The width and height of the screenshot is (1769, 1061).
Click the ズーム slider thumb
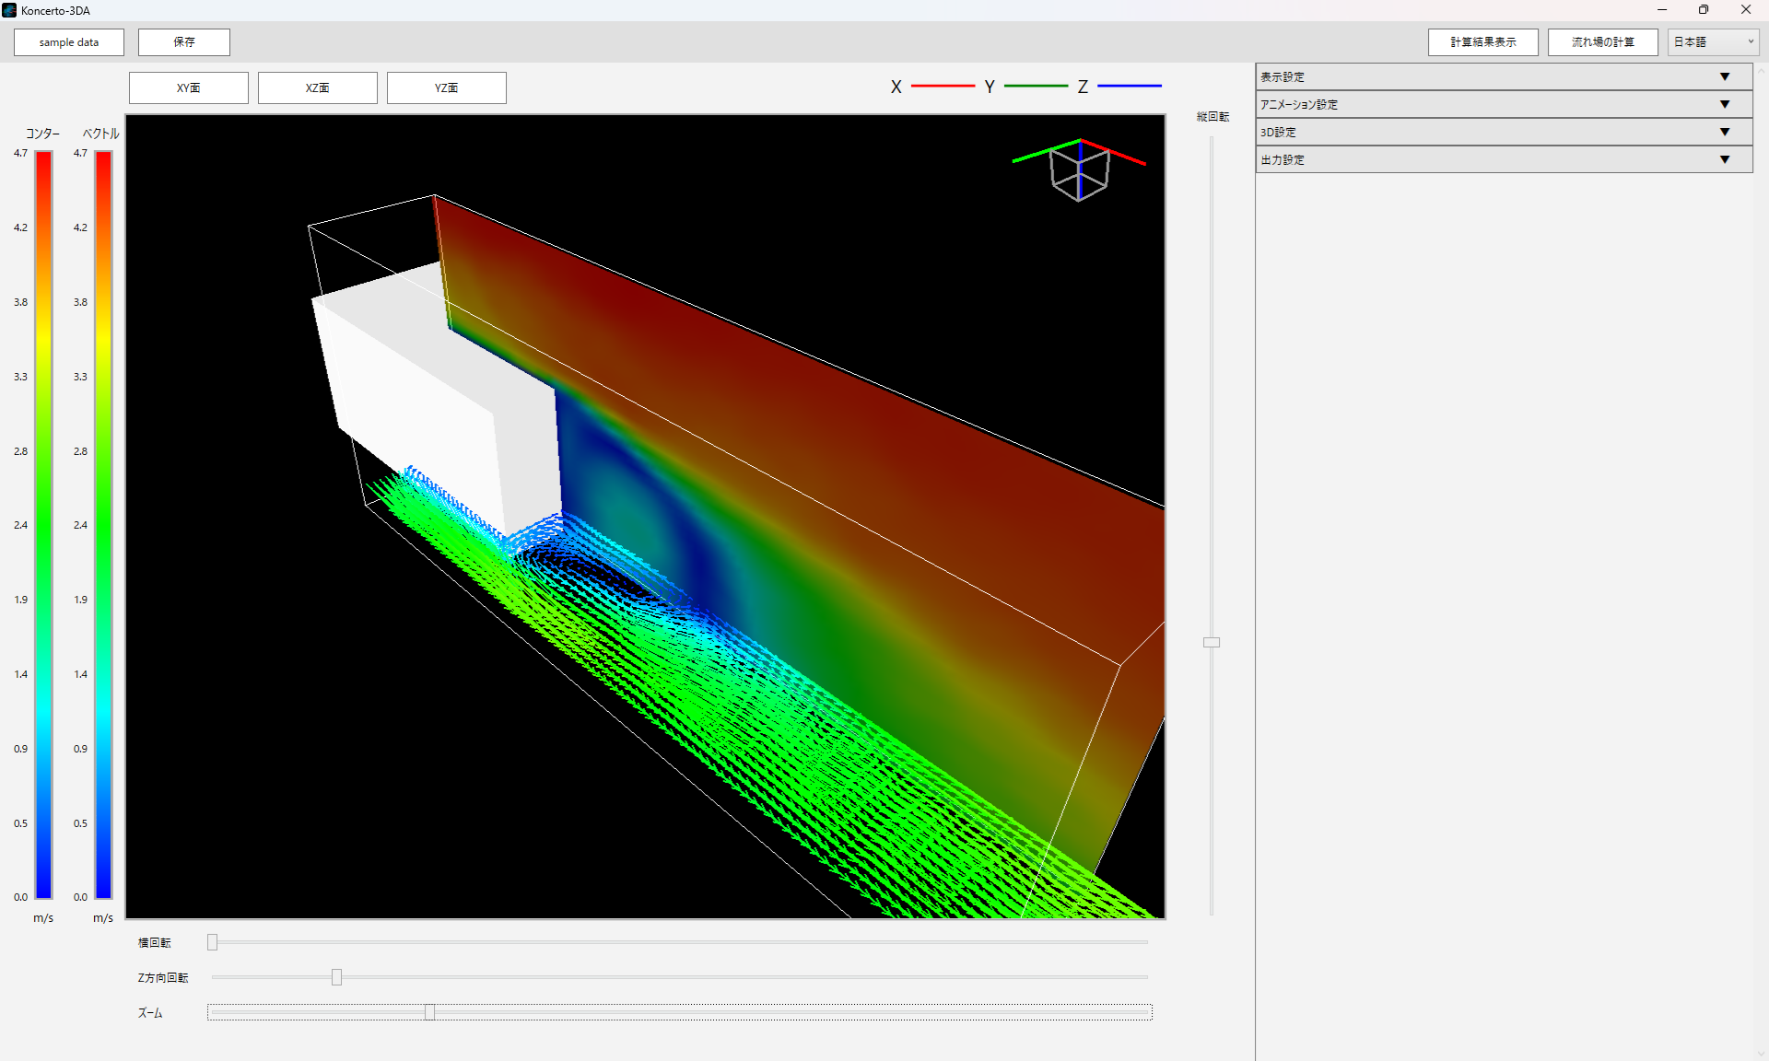pyautogui.click(x=429, y=1012)
